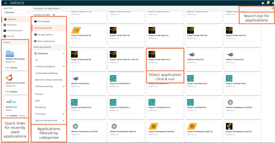Open the hamburger menu next to JARVICE
Screen dimensions: 275x143
click(6, 3)
